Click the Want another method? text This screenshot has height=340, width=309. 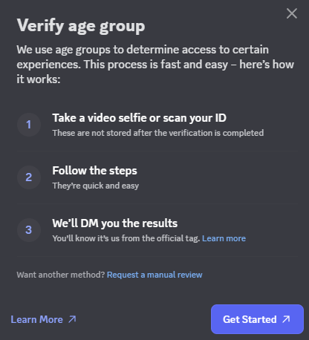pyautogui.click(x=61, y=275)
